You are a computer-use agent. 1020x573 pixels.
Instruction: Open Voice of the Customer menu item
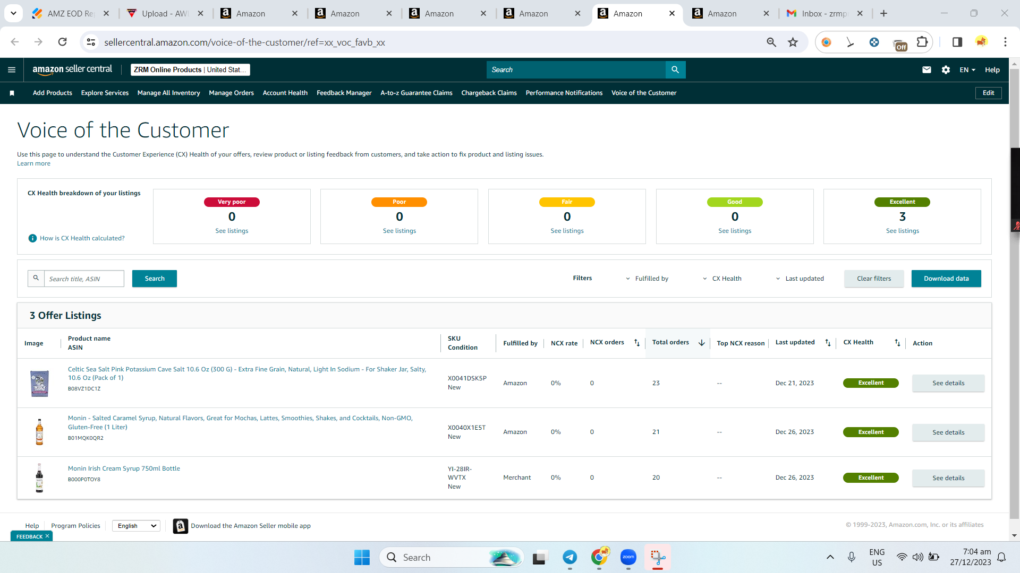(x=643, y=93)
